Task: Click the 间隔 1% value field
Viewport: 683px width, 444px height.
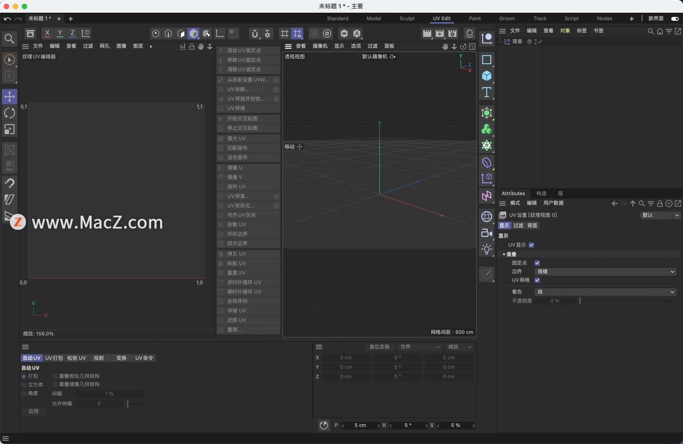Action: point(109,394)
